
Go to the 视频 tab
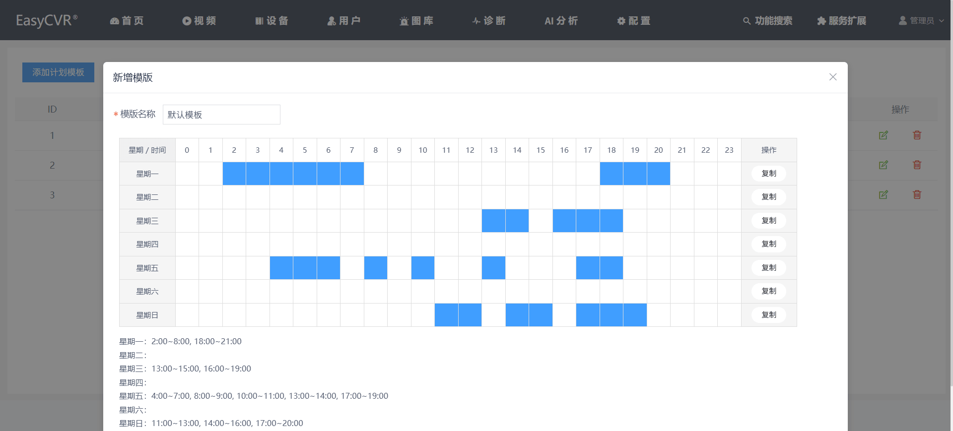tap(199, 21)
